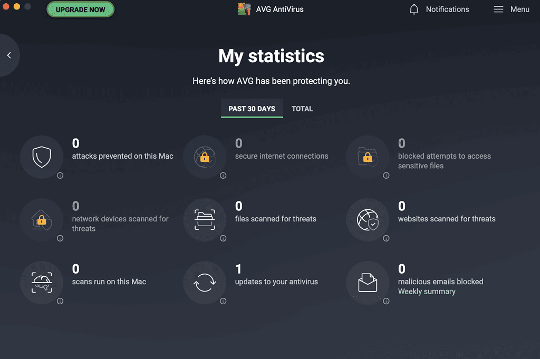Open info for files scanned for threats

click(223, 238)
